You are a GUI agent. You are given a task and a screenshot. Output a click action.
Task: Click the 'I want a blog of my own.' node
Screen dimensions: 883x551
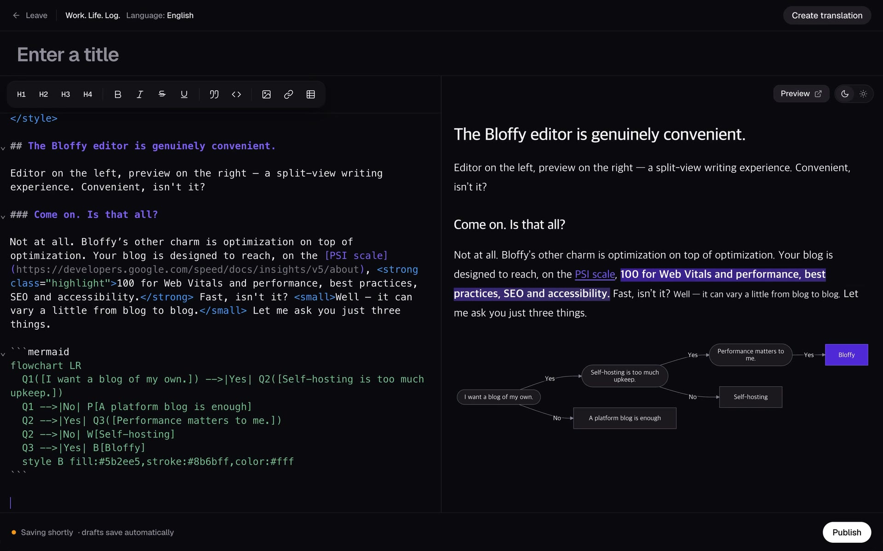pyautogui.click(x=499, y=397)
